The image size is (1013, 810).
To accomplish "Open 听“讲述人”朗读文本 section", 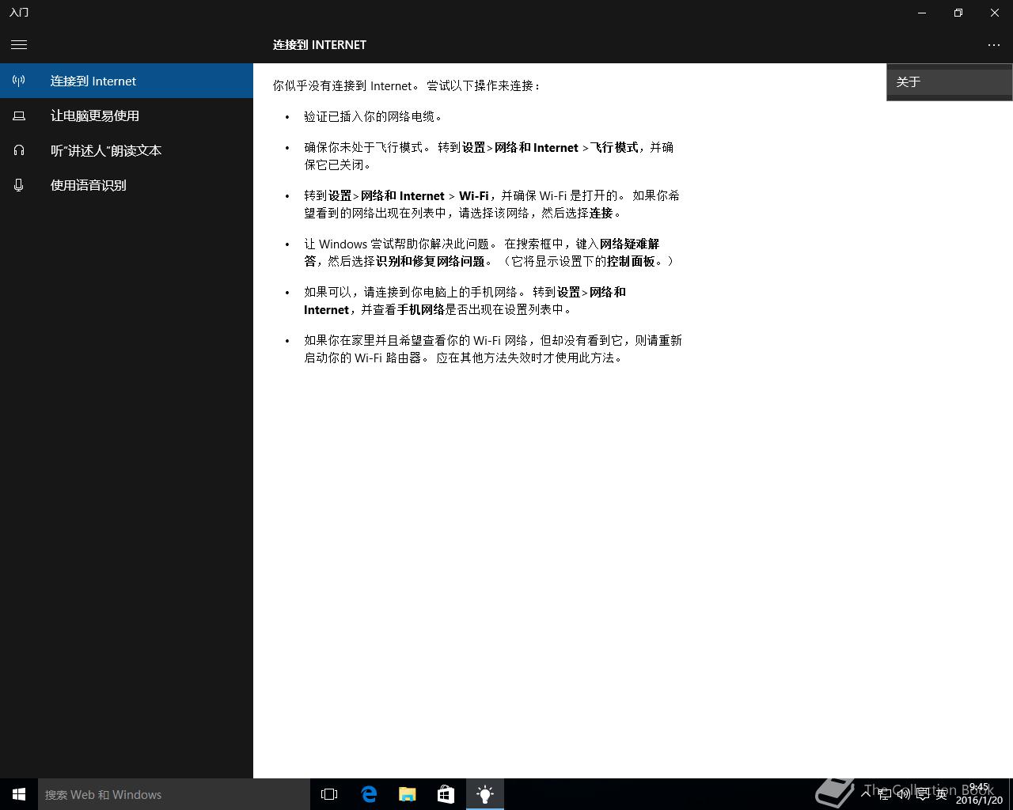I will (x=127, y=150).
